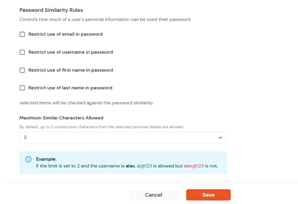Click the bold username "alex" in the example

[x=130, y=166]
